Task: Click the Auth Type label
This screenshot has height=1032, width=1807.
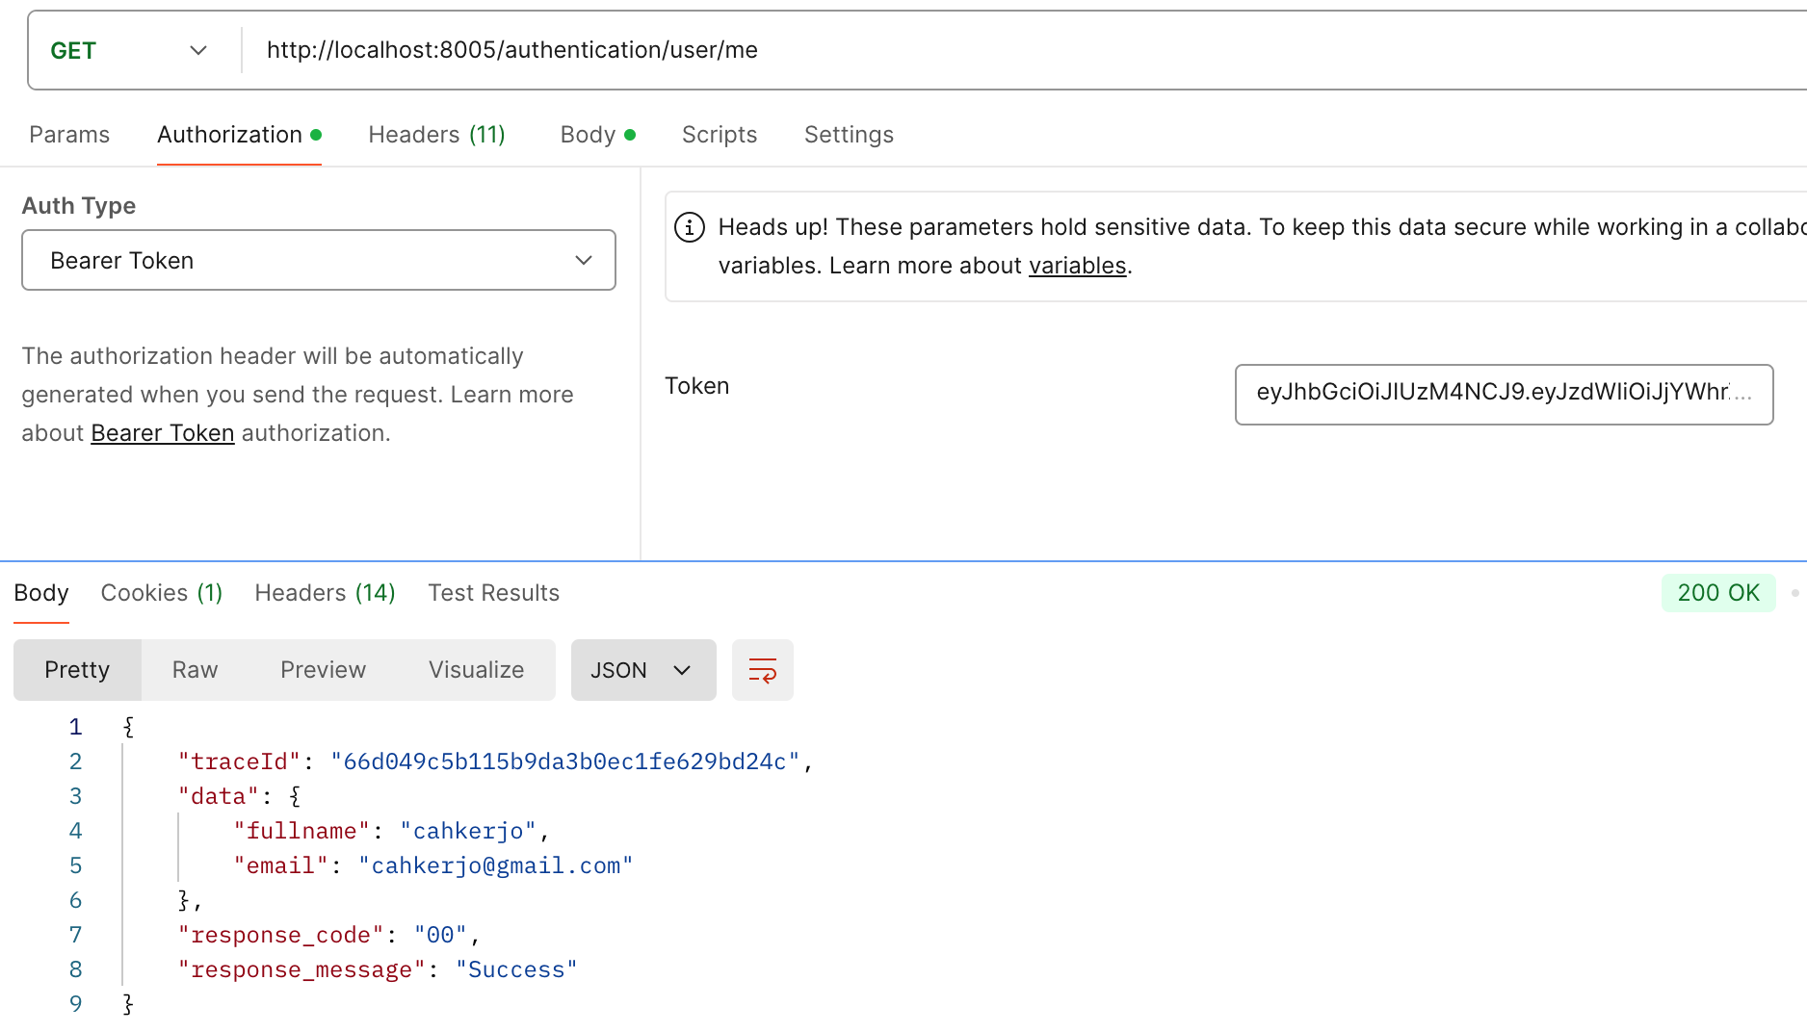Action: pos(79,206)
